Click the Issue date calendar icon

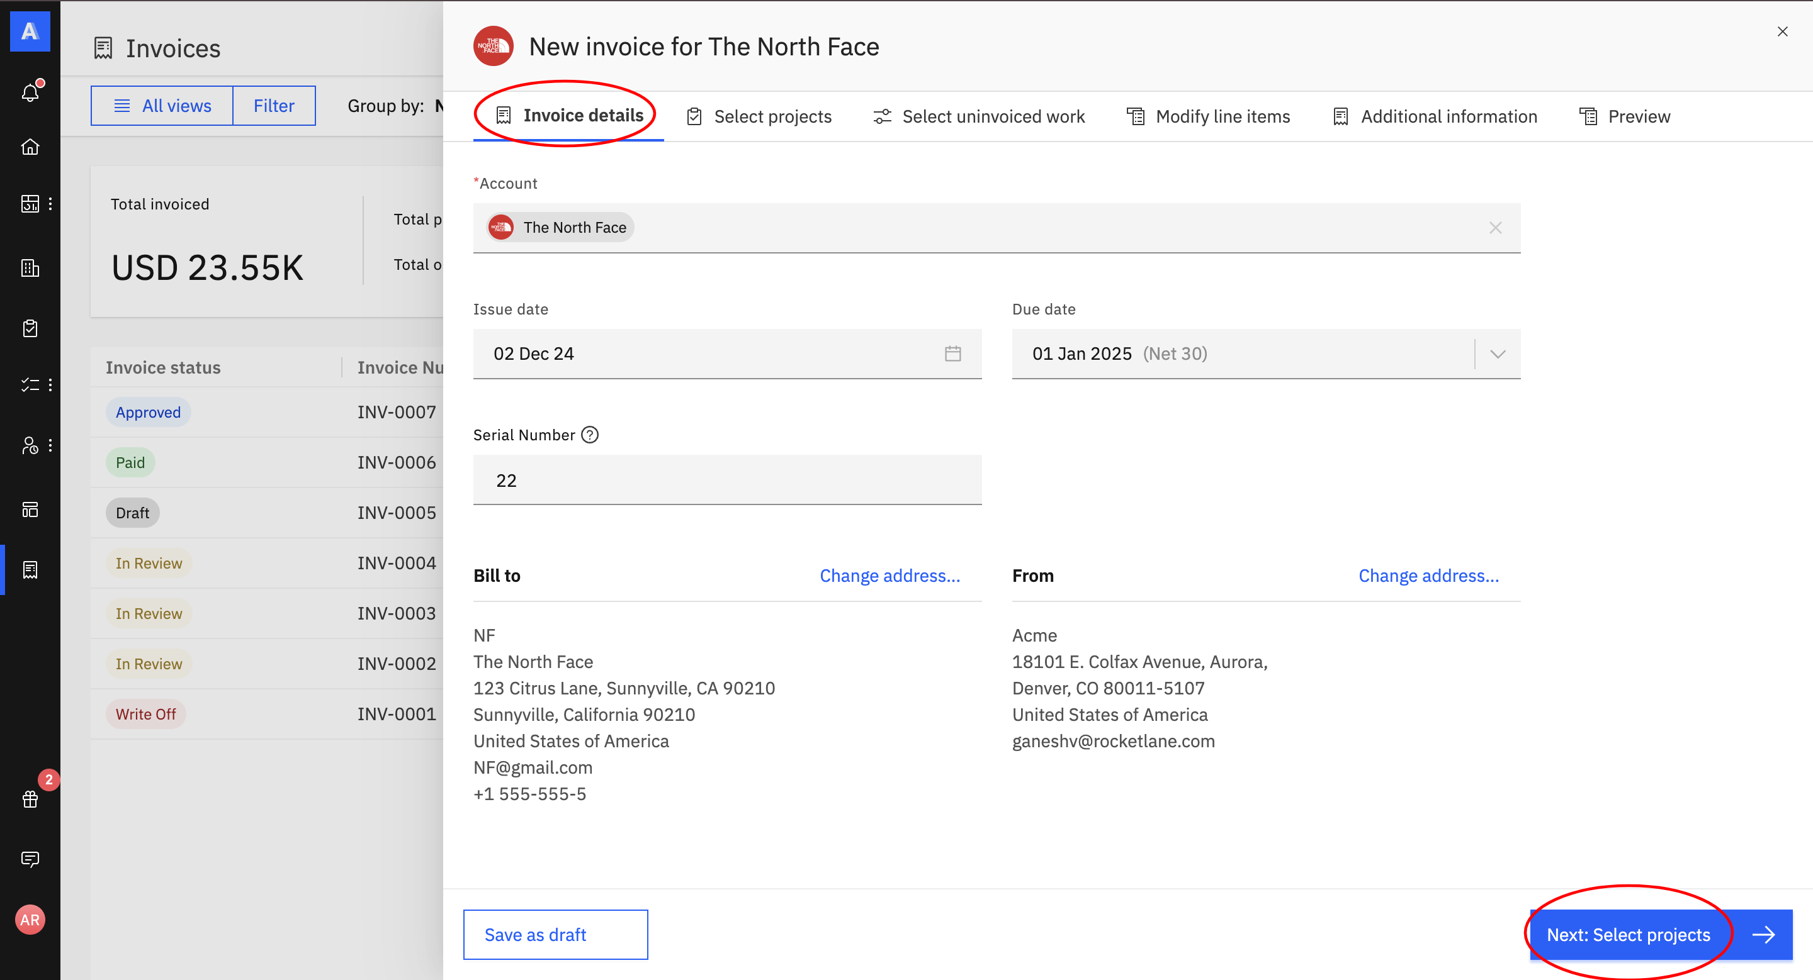tap(952, 354)
